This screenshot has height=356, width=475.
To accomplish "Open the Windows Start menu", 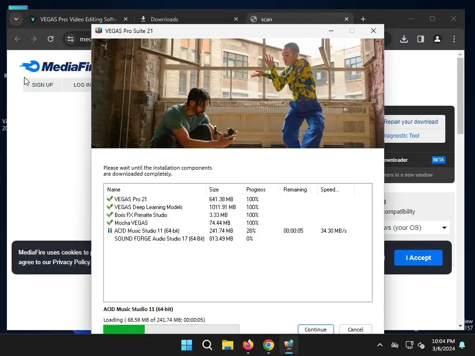I will 186,345.
